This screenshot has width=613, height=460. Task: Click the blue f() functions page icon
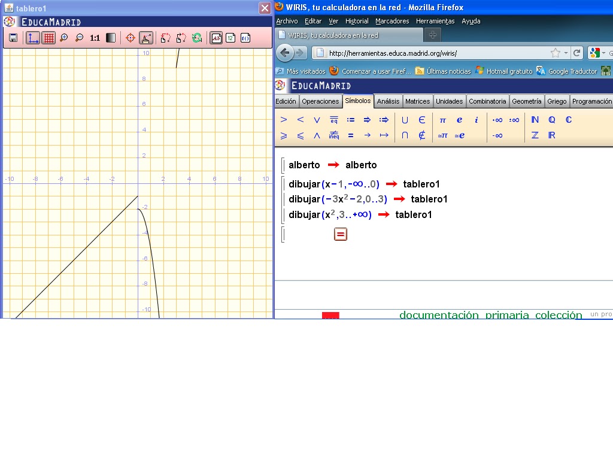[245, 38]
